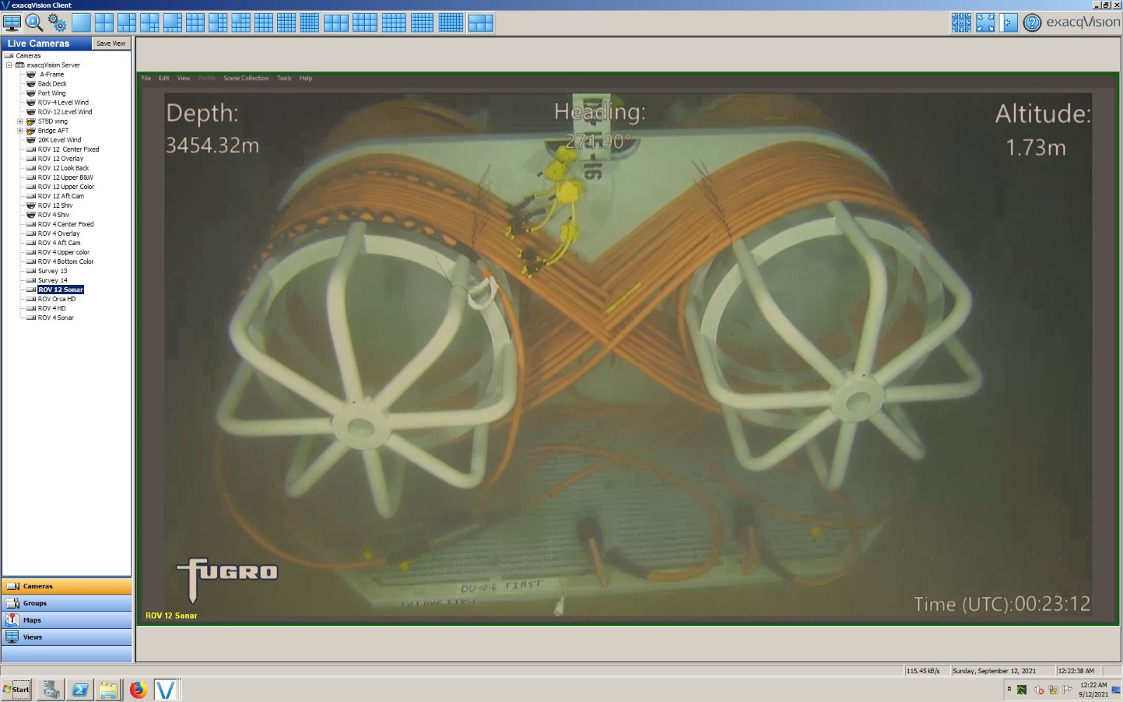Image resolution: width=1123 pixels, height=702 pixels.
Task: Select ROV Orca HD camera
Action: (57, 299)
